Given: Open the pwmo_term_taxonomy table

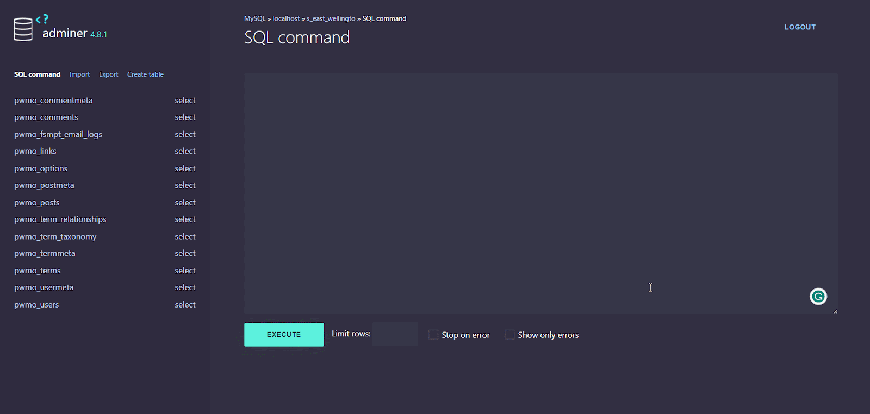Looking at the screenshot, I should click(55, 237).
